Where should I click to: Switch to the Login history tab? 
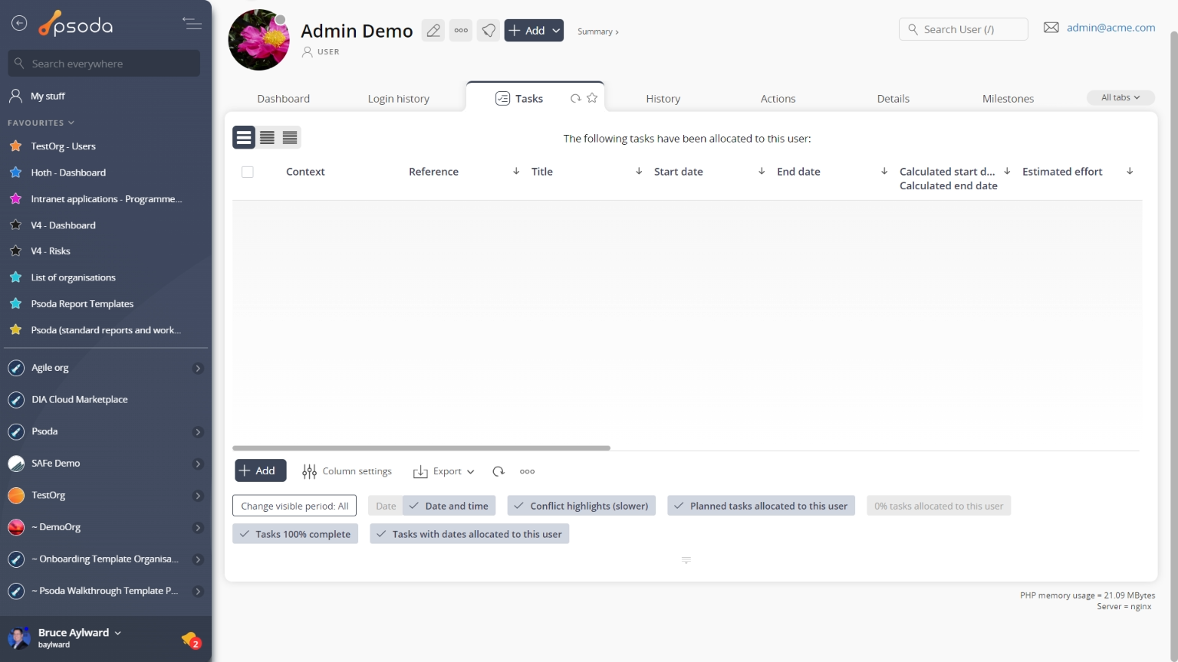(399, 99)
